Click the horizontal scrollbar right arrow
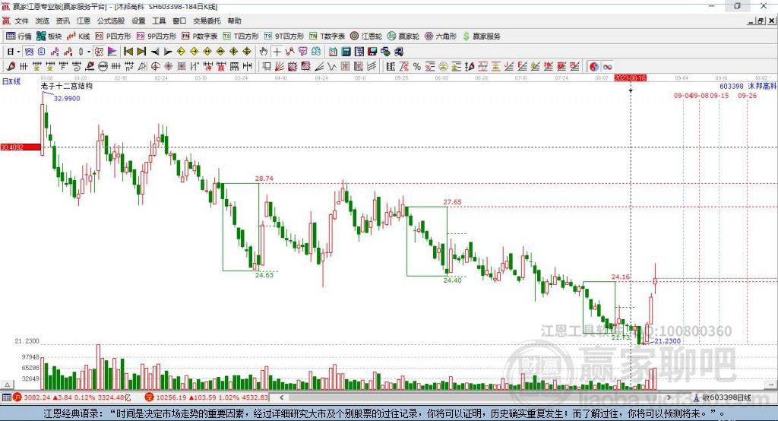 (669, 397)
